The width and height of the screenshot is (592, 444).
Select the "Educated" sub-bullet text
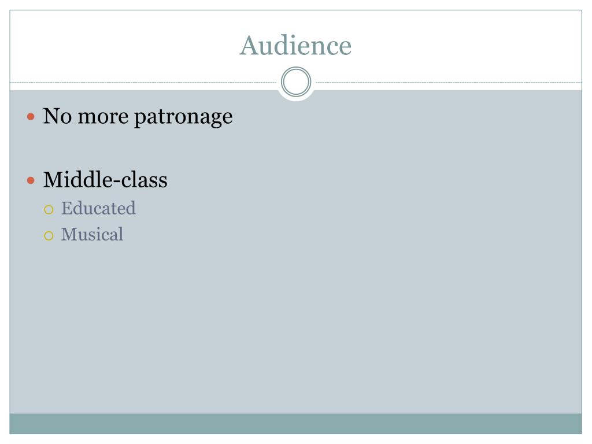tap(98, 208)
